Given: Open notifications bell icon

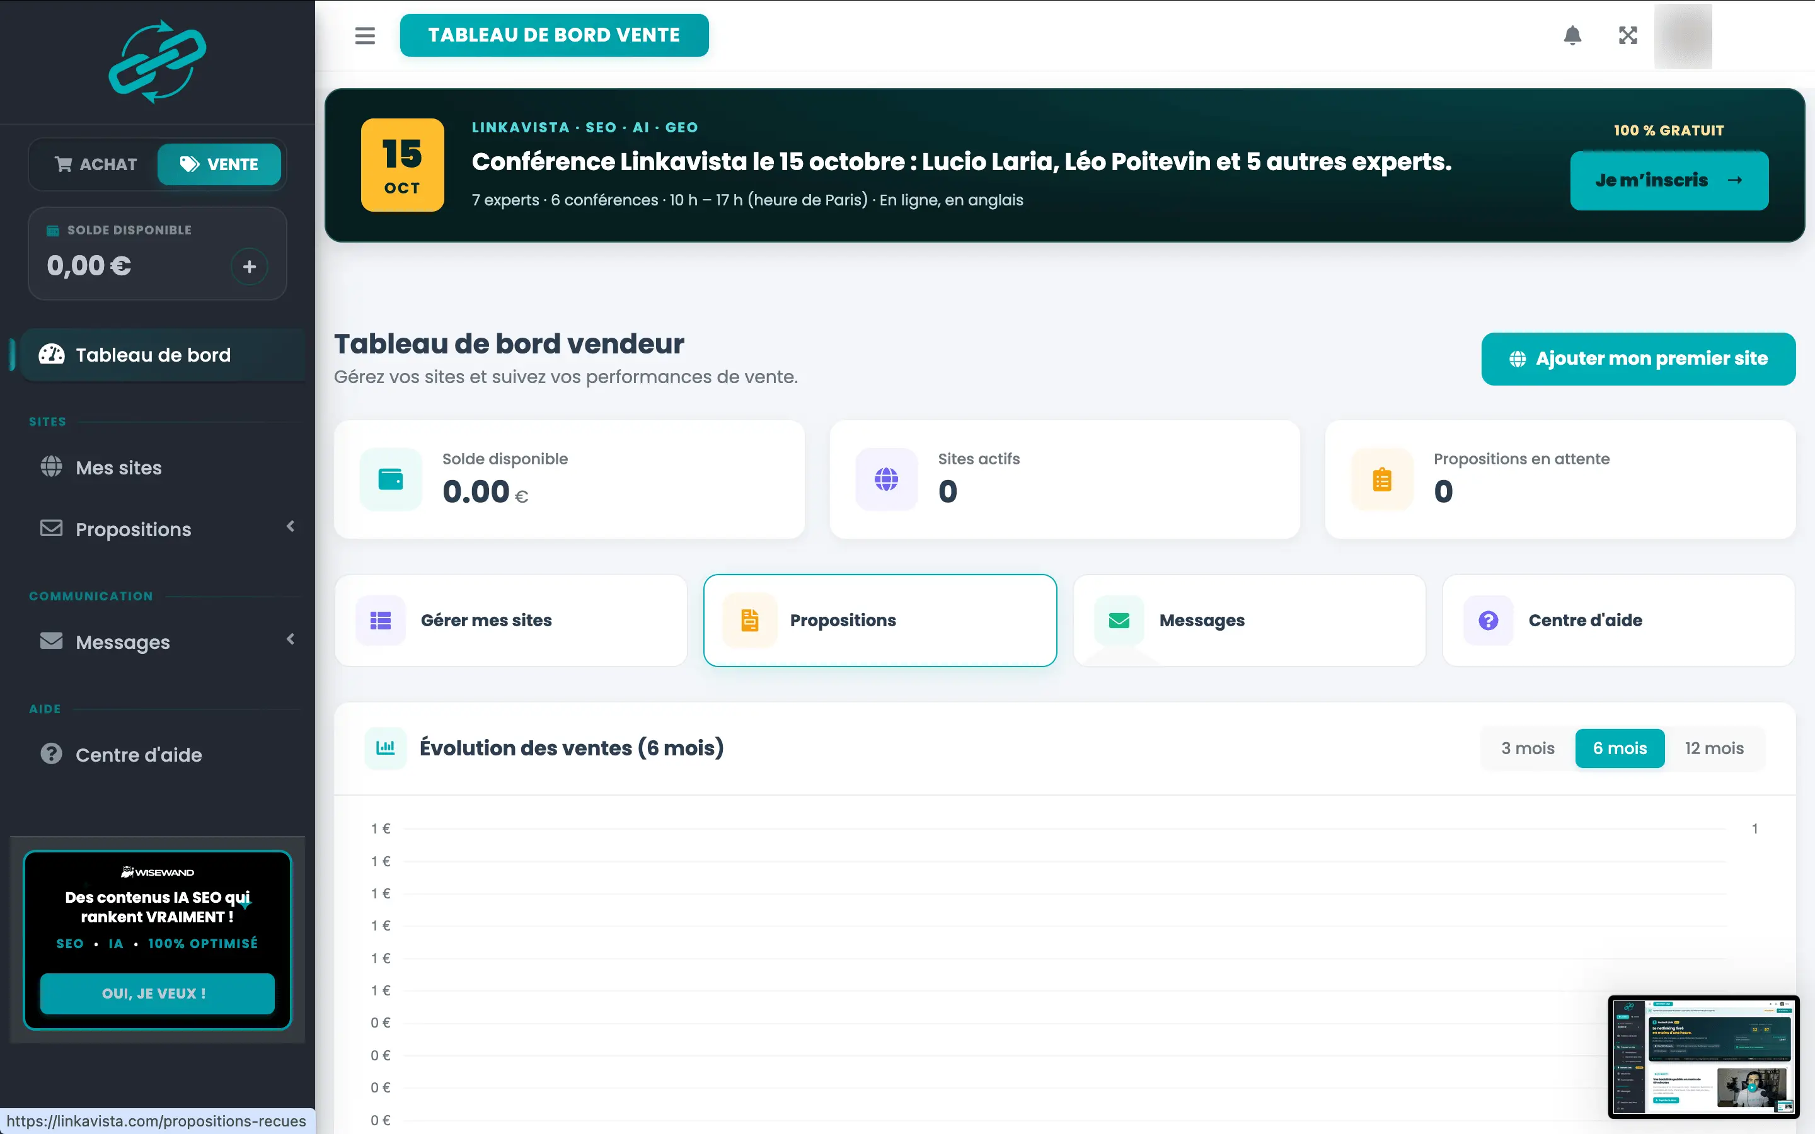Looking at the screenshot, I should click(1573, 35).
